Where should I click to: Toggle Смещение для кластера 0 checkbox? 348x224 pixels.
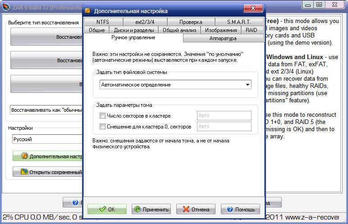[x=102, y=127]
